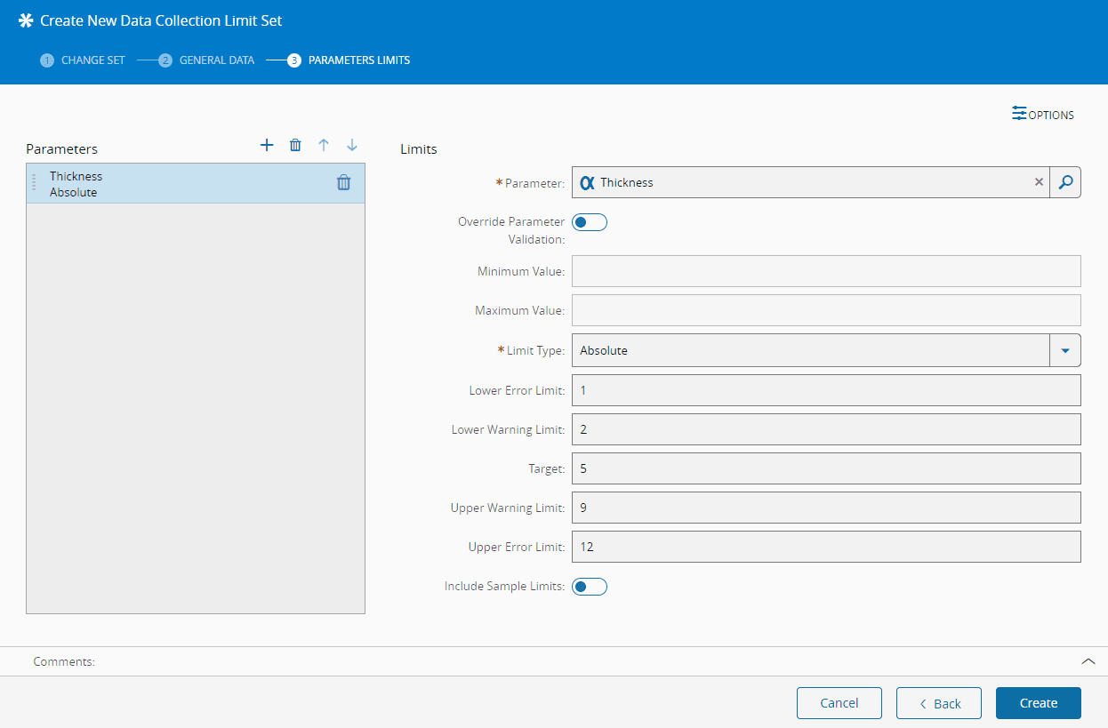Enable the Include Sample Limits switch

tap(589, 587)
